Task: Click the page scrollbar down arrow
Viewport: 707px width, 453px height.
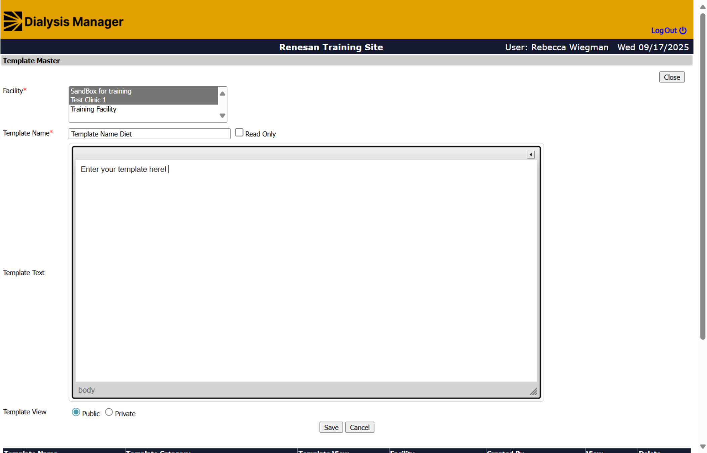Action: coord(702,446)
